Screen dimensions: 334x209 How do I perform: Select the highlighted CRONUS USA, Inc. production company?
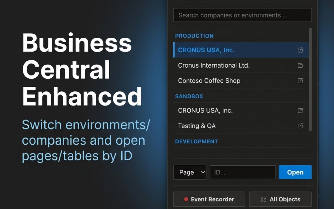pyautogui.click(x=241, y=50)
